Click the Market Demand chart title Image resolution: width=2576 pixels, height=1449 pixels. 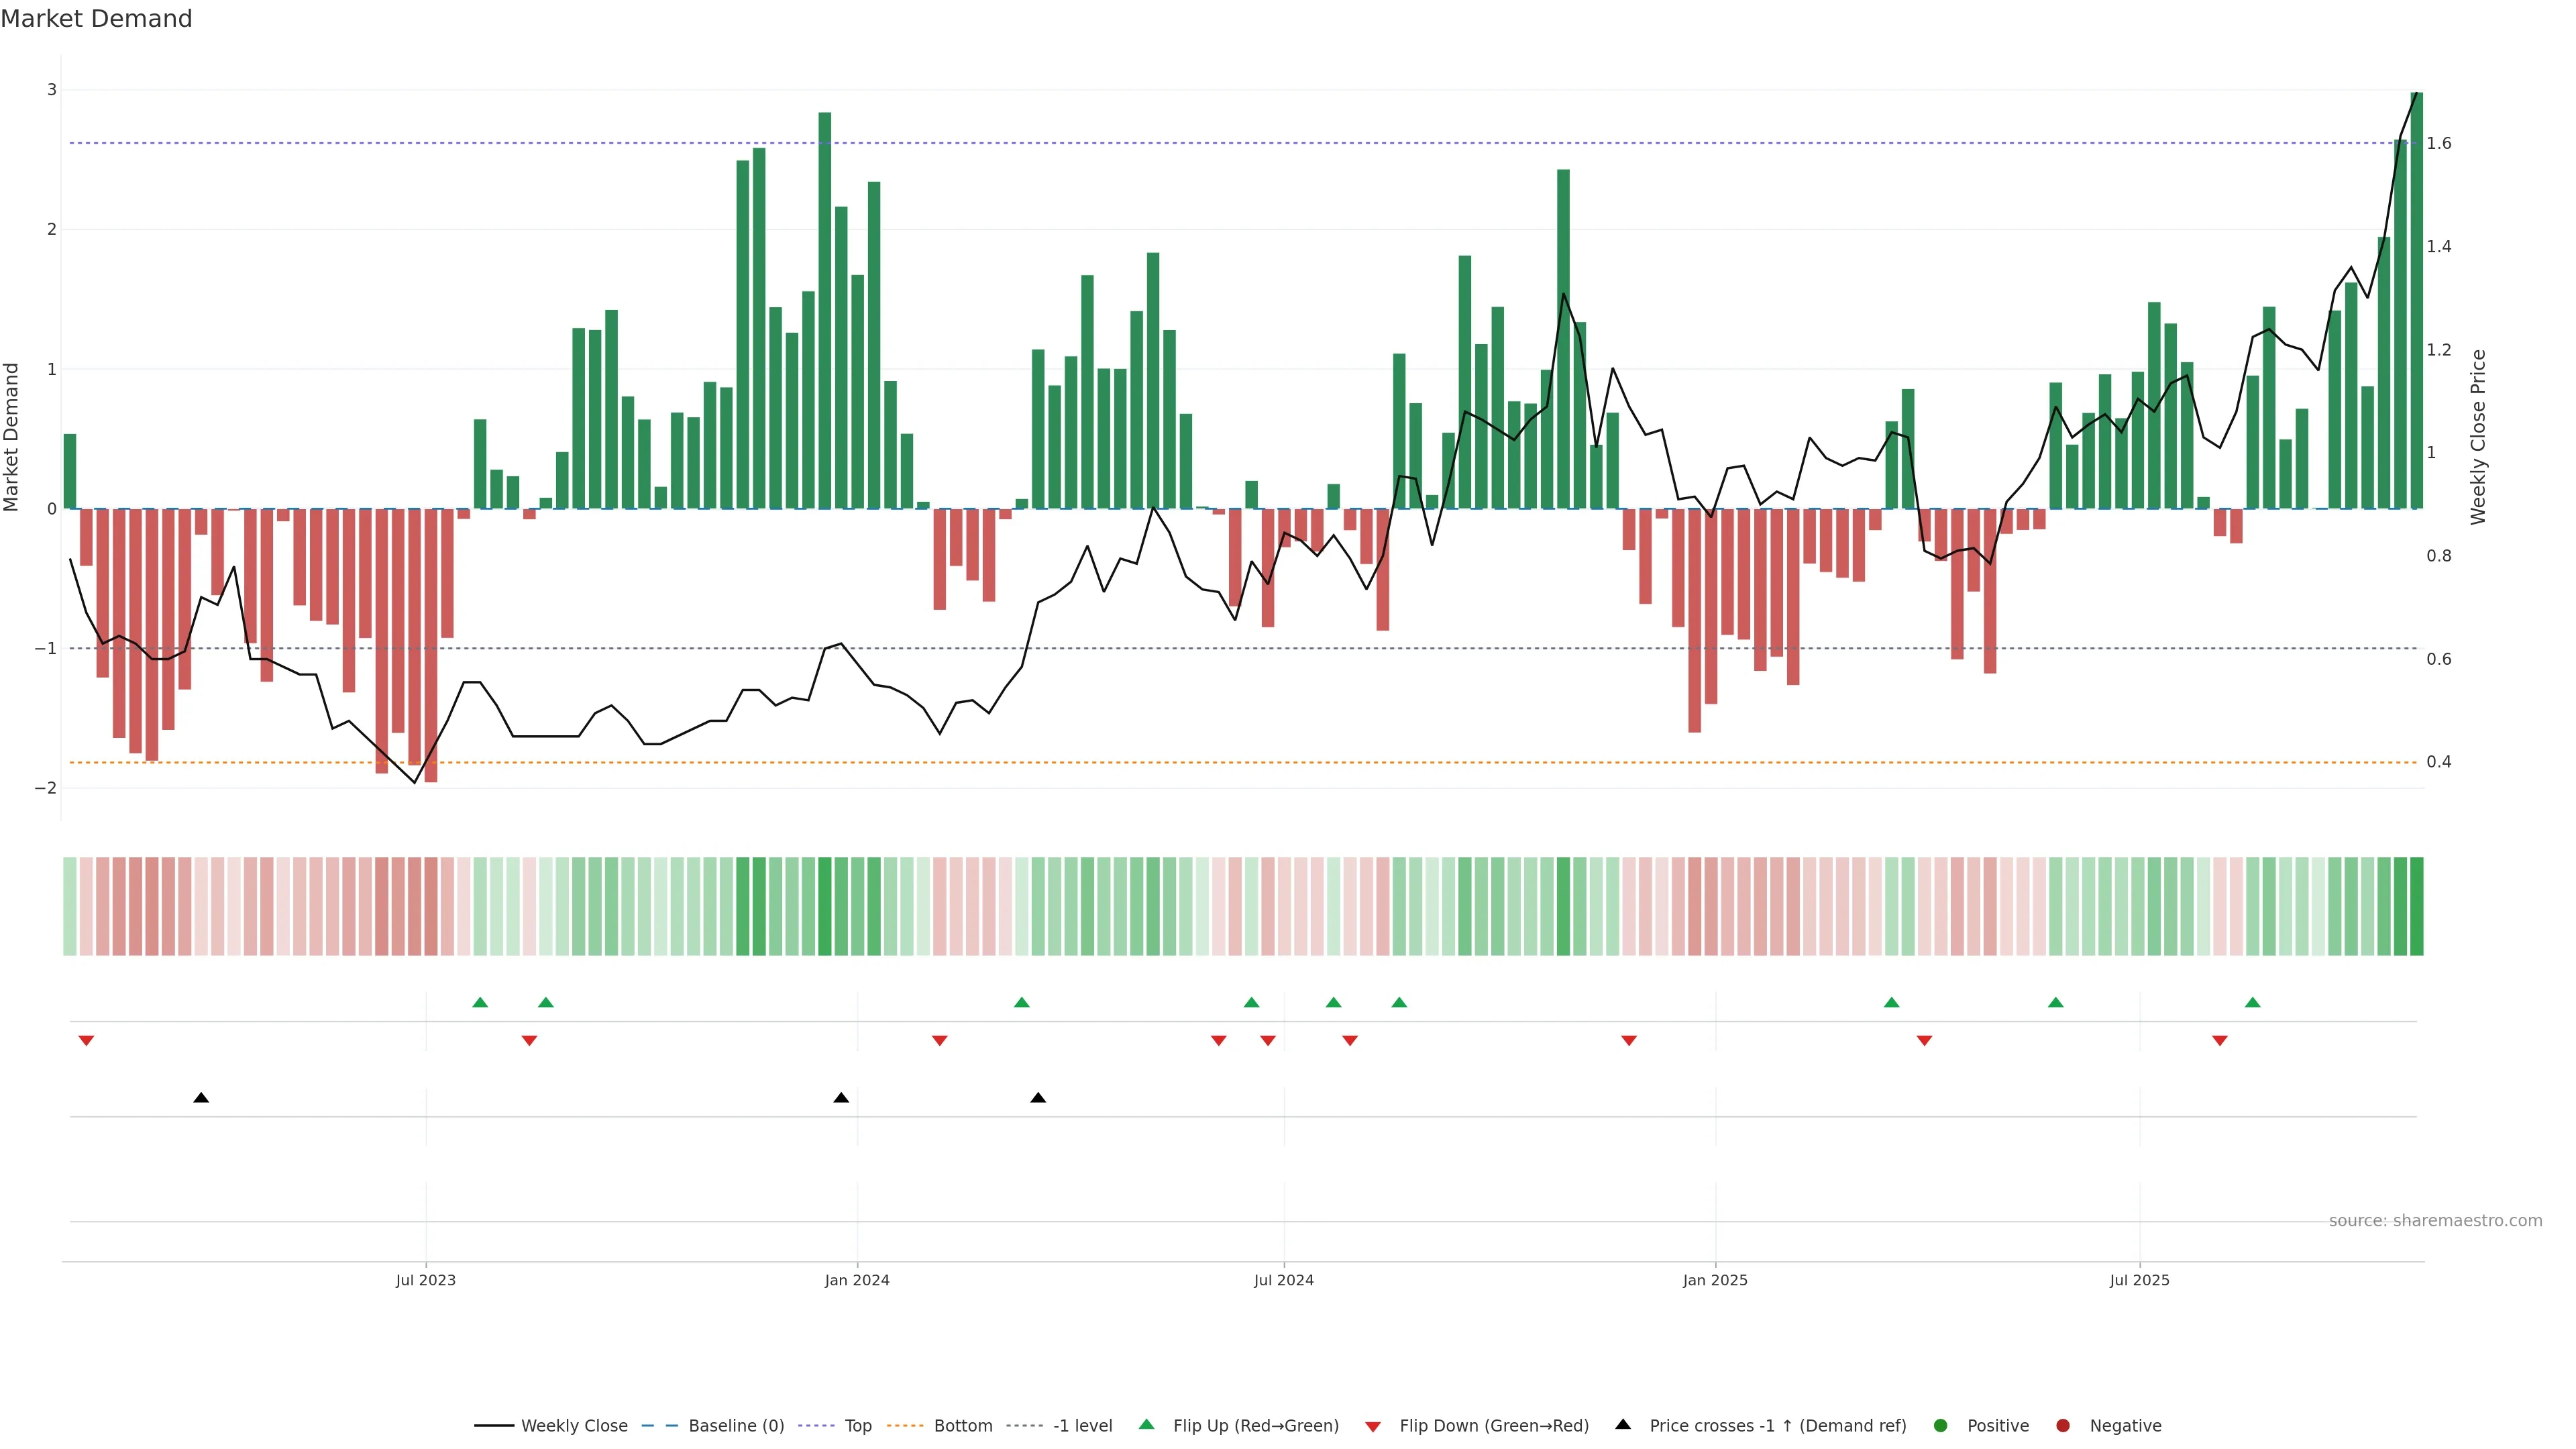[96, 19]
